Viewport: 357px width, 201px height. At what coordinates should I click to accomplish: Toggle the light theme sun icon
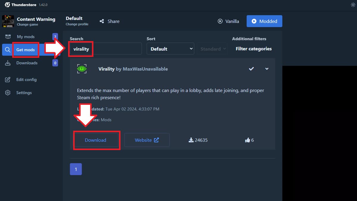coord(353,4)
